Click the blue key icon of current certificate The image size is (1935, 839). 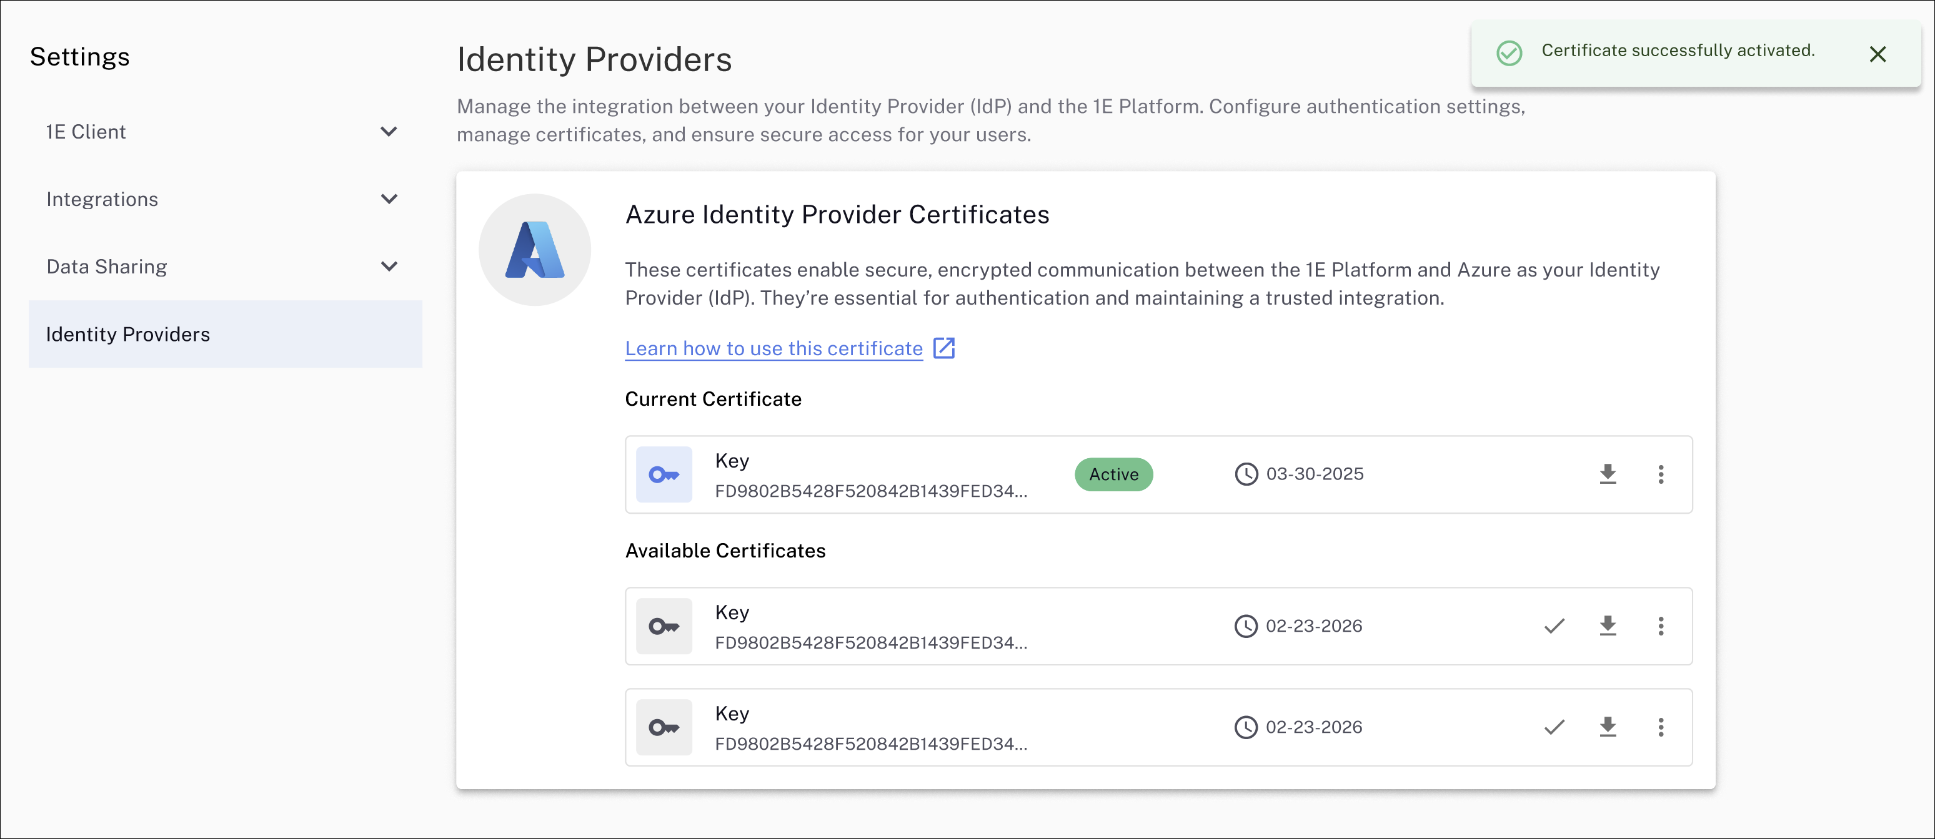click(x=664, y=474)
